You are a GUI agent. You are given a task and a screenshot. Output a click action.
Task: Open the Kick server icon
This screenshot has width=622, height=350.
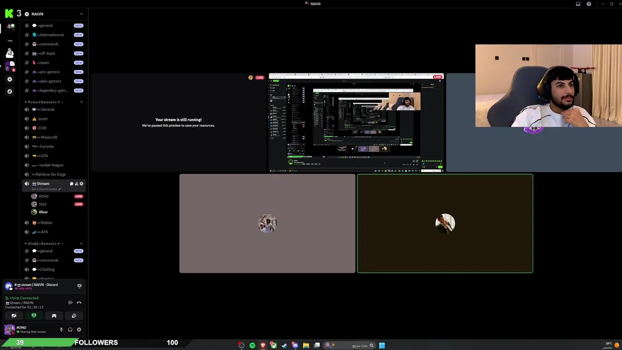(9, 14)
